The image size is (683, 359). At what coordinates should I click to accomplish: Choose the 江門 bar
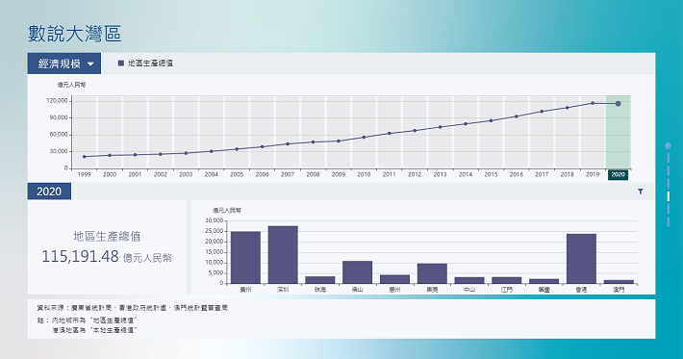click(x=507, y=281)
